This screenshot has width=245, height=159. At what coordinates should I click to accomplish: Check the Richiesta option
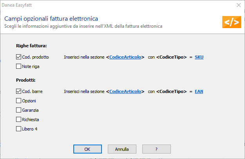[18, 120]
